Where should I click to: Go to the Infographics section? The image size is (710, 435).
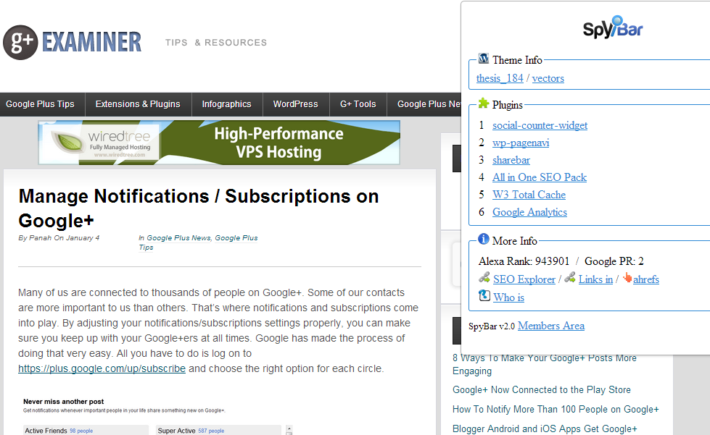tap(227, 104)
